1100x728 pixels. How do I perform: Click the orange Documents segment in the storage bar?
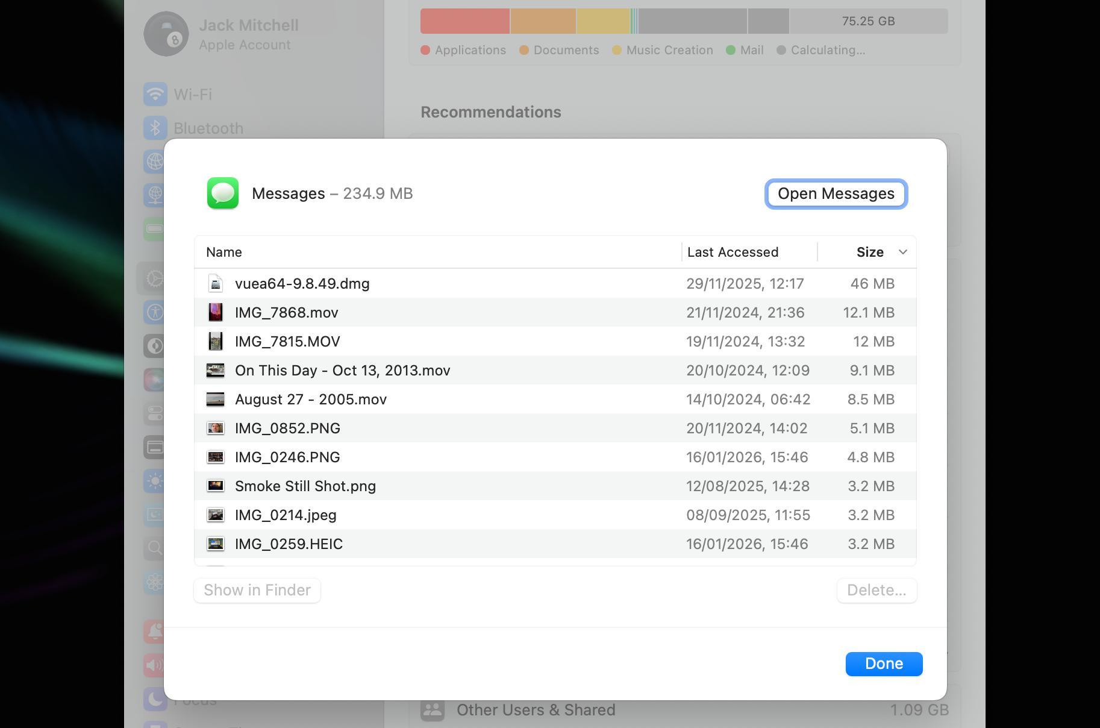[x=543, y=21]
